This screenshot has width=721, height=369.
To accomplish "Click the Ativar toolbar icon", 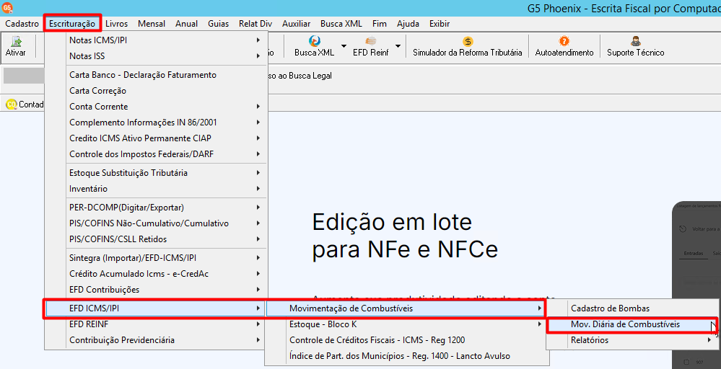I will point(16,42).
